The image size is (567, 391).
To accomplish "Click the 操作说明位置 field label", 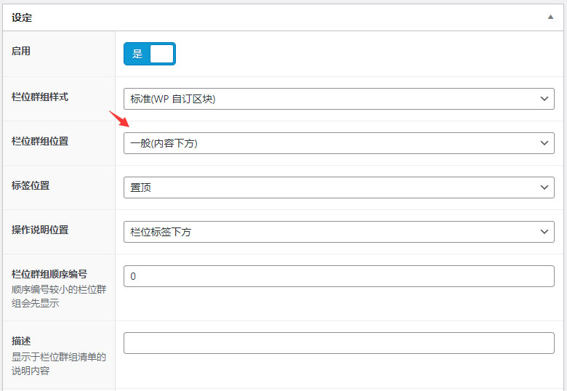I will (40, 230).
